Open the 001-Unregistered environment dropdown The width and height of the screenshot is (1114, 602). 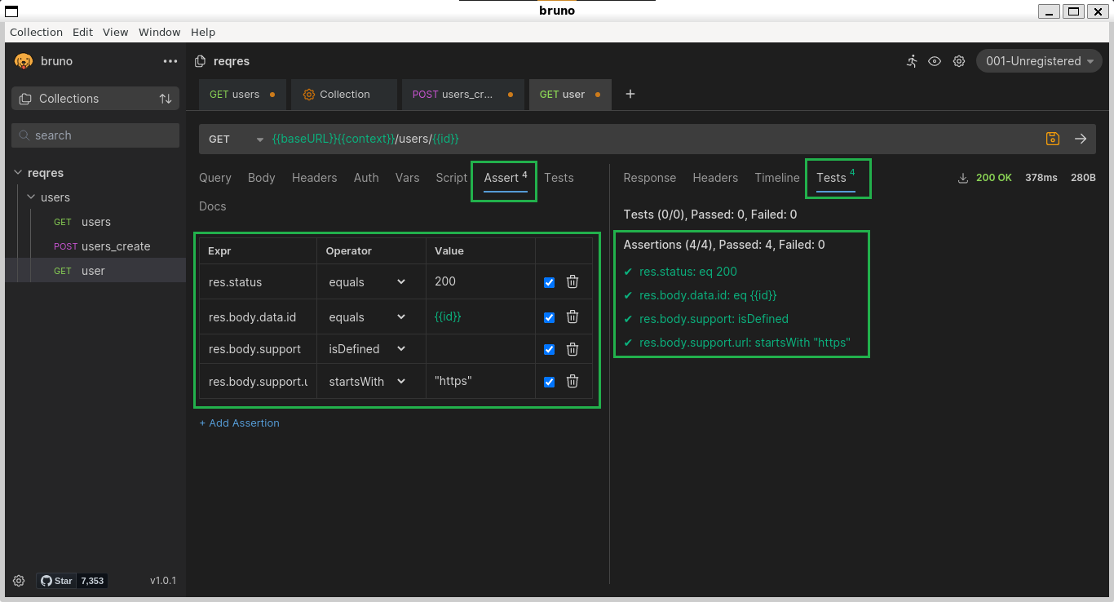1038,60
